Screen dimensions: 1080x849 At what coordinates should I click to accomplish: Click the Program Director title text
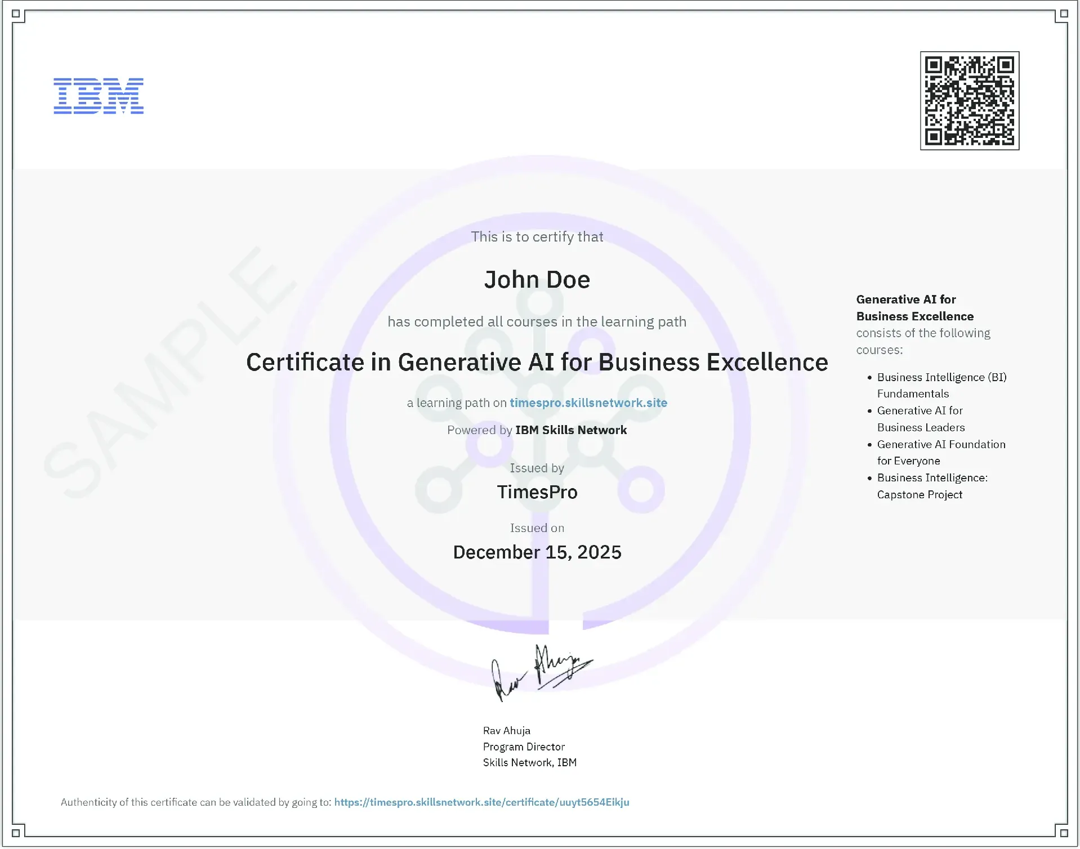pos(523,747)
